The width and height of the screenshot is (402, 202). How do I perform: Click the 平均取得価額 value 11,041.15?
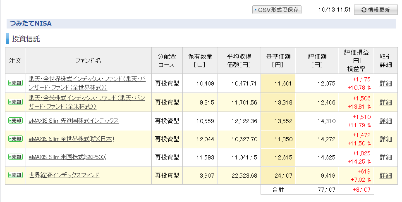tap(244, 157)
